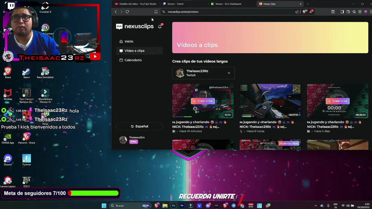Screen dimensions: 372x209
Task: Open the Windows Start menu
Action: (x=104, y=206)
